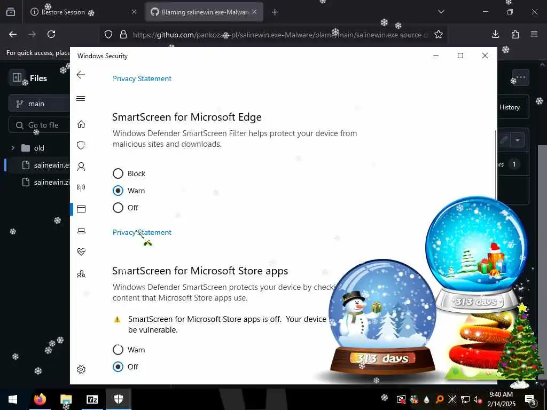The width and height of the screenshot is (547, 410).
Task: Close the Restore Session tab
Action: click(134, 12)
